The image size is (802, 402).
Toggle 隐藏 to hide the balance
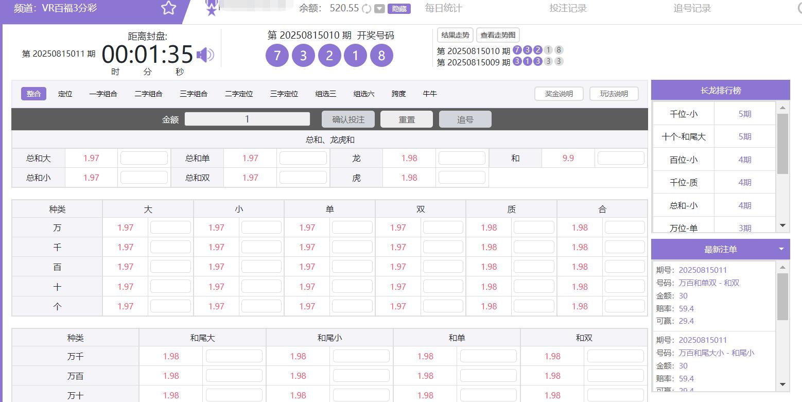coord(399,9)
